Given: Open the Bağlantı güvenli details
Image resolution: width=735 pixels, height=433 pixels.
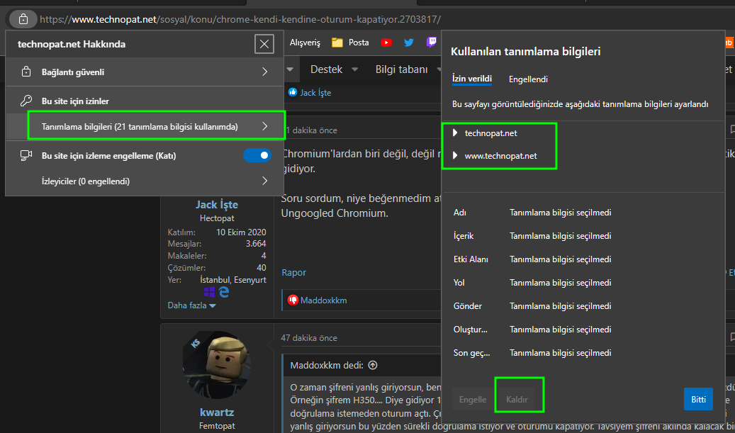Looking at the screenshot, I should (x=145, y=72).
